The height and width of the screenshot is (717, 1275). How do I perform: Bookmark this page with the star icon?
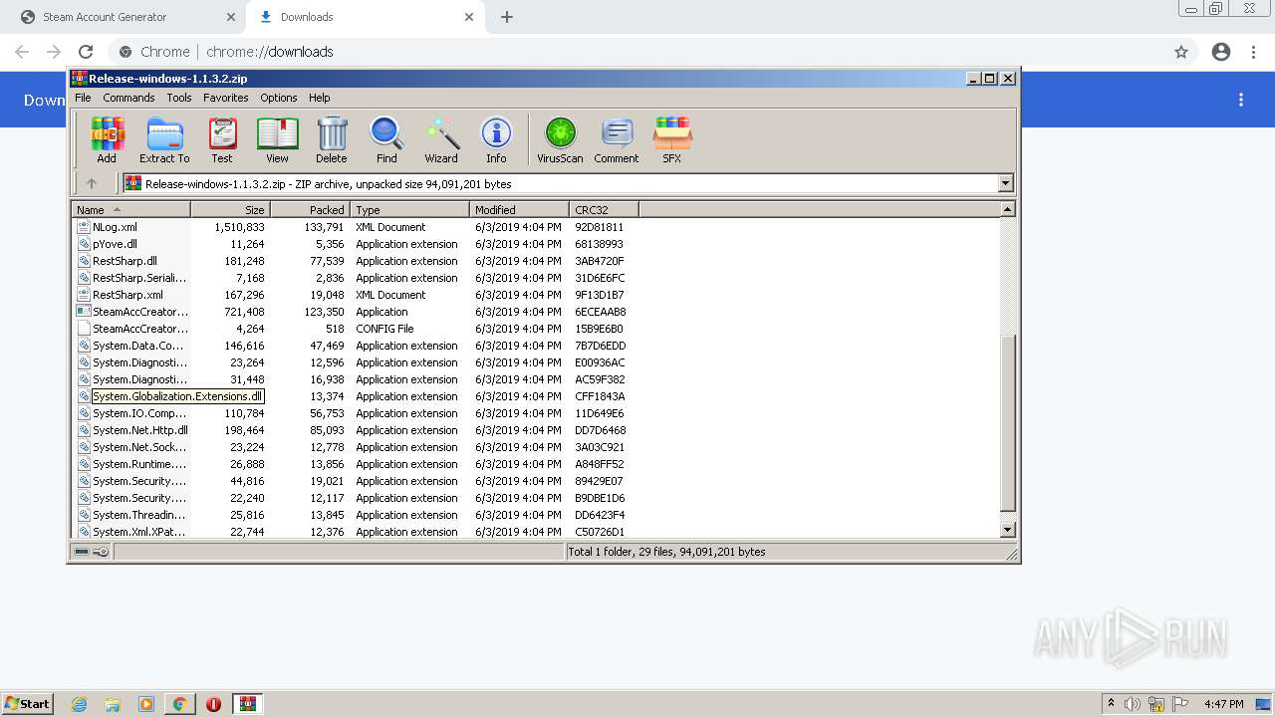pos(1181,52)
